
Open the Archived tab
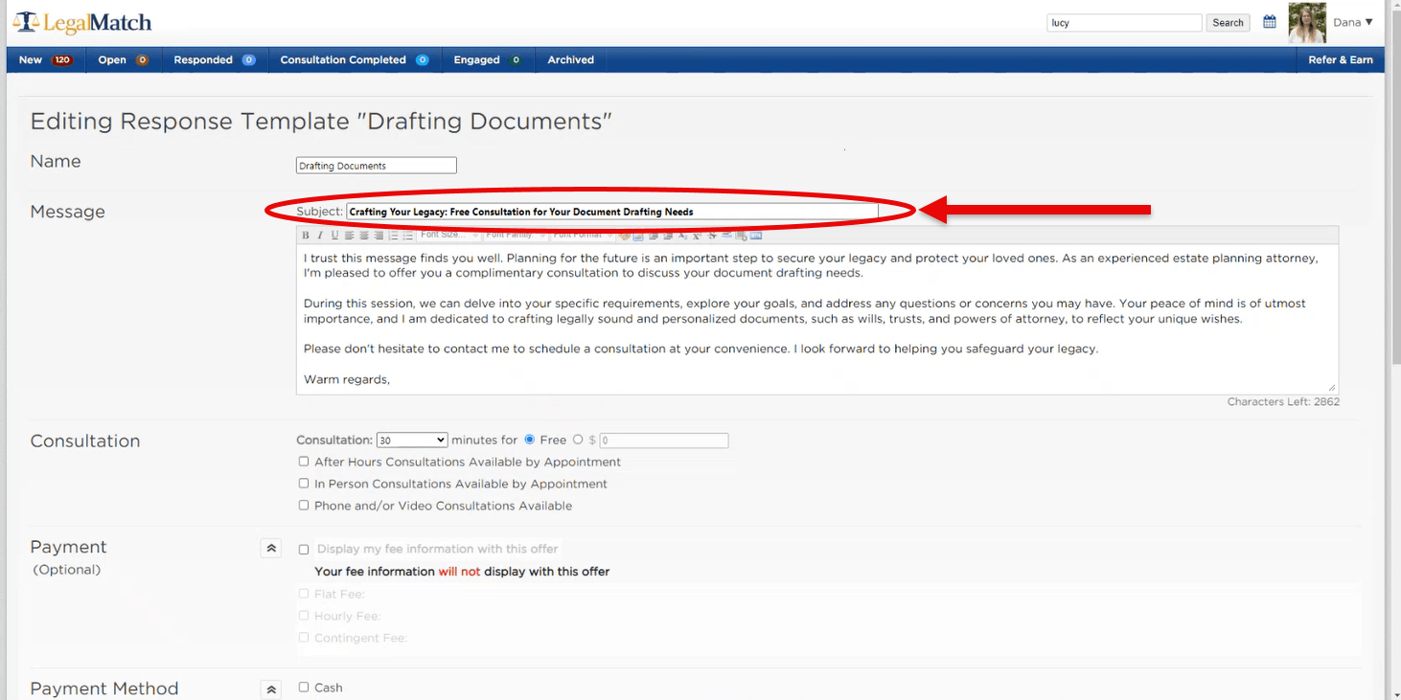[570, 59]
